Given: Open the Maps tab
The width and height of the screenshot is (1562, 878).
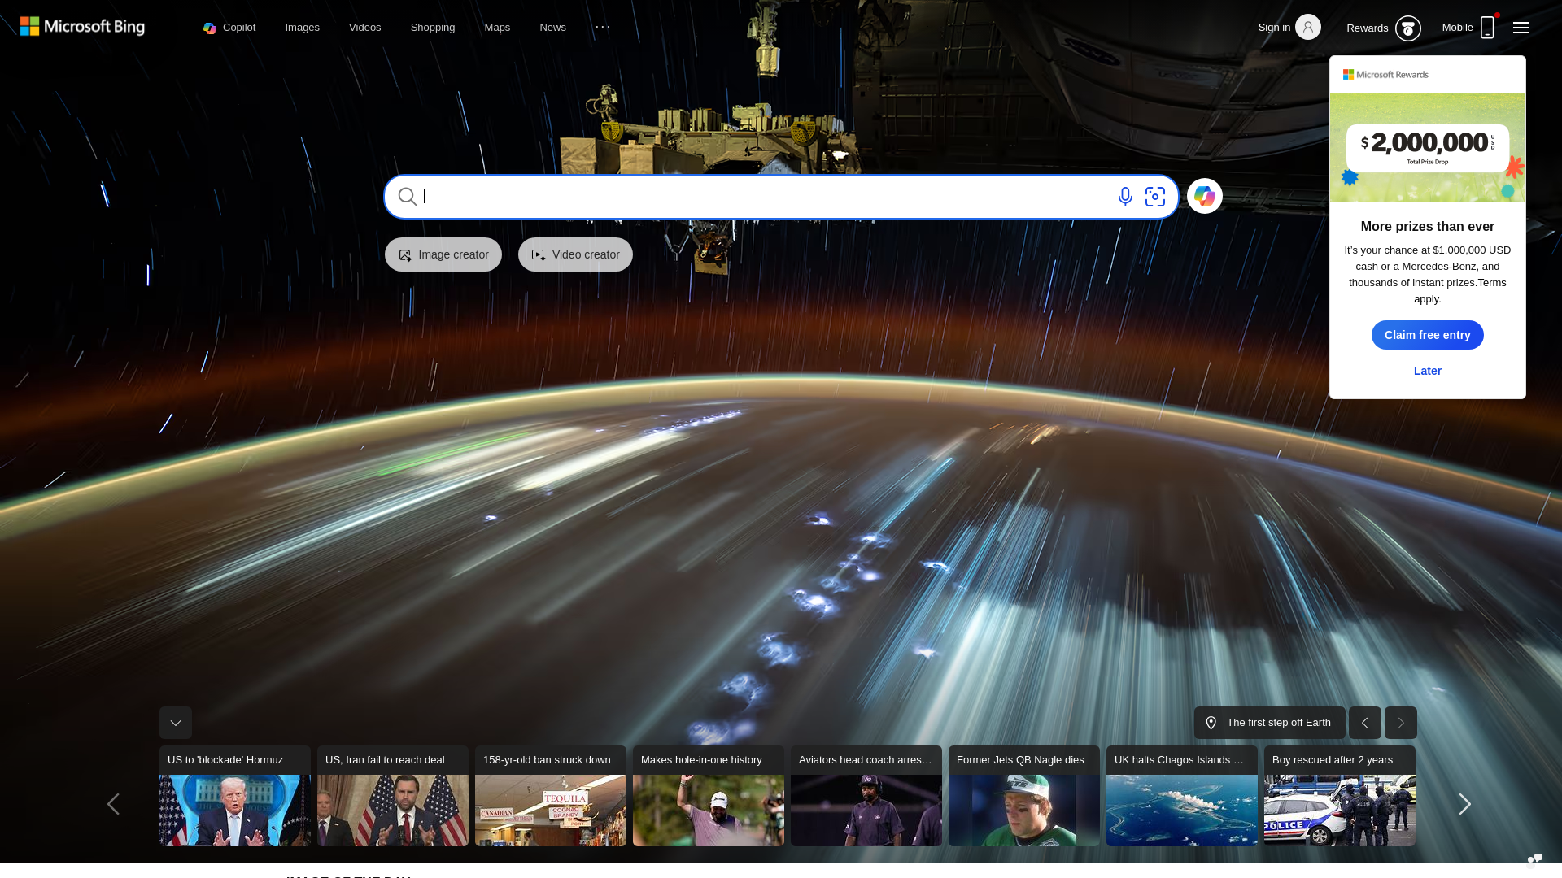Looking at the screenshot, I should pyautogui.click(x=497, y=28).
